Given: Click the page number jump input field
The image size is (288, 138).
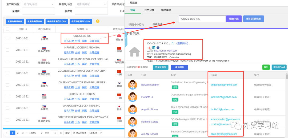Looking at the screenshot, I should point(54,133).
